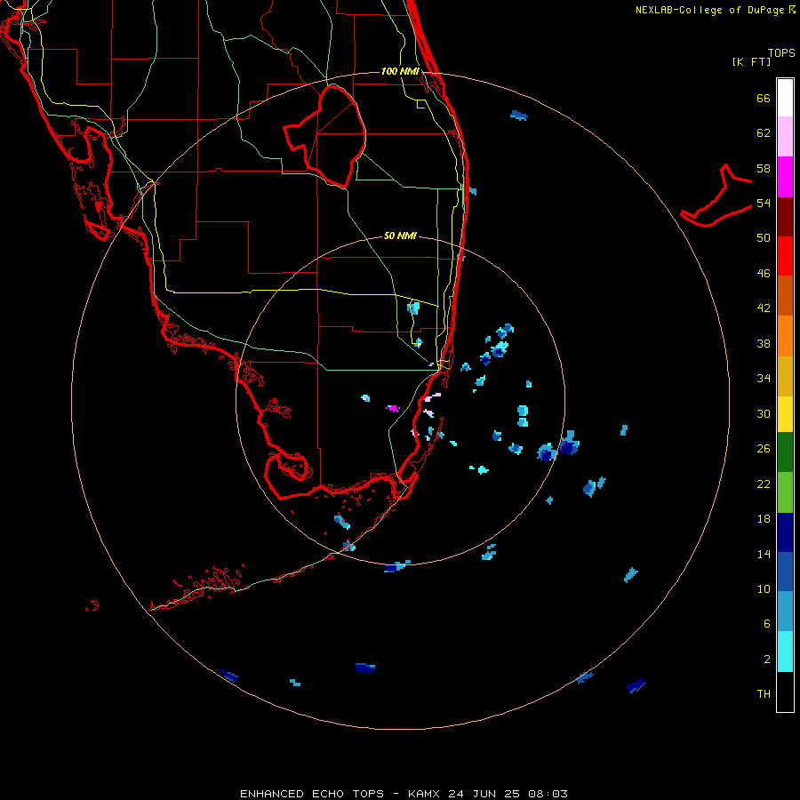Click the TH threshold label on legend
Viewport: 800px width, 800px height.
coord(764,693)
